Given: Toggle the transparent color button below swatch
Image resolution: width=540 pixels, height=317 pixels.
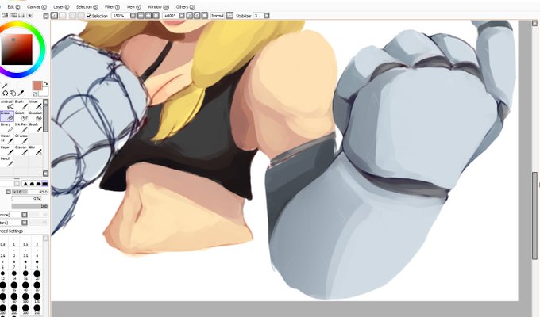Looking at the screenshot, I should [x=35, y=94].
